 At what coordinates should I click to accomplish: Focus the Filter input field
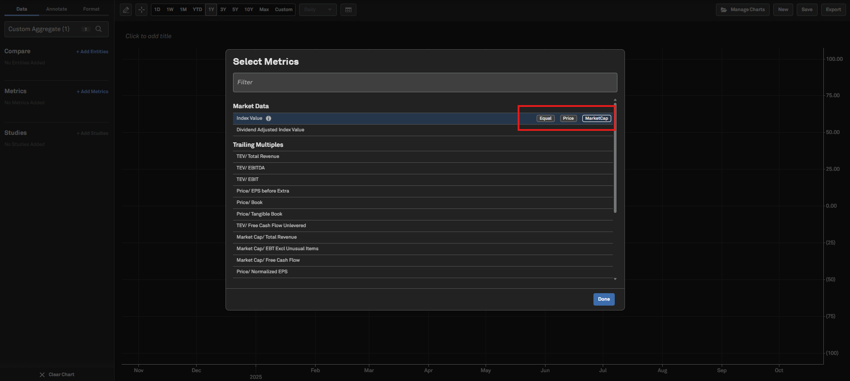pyautogui.click(x=425, y=82)
